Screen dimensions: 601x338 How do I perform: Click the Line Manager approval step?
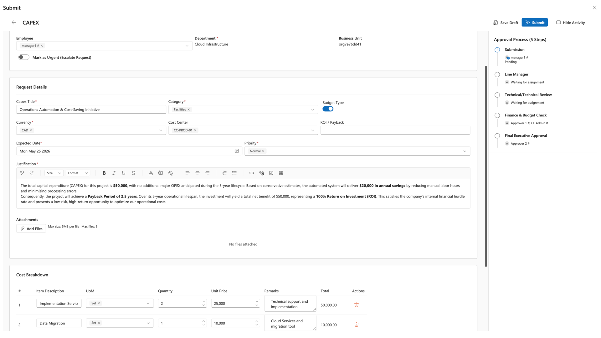(x=516, y=74)
